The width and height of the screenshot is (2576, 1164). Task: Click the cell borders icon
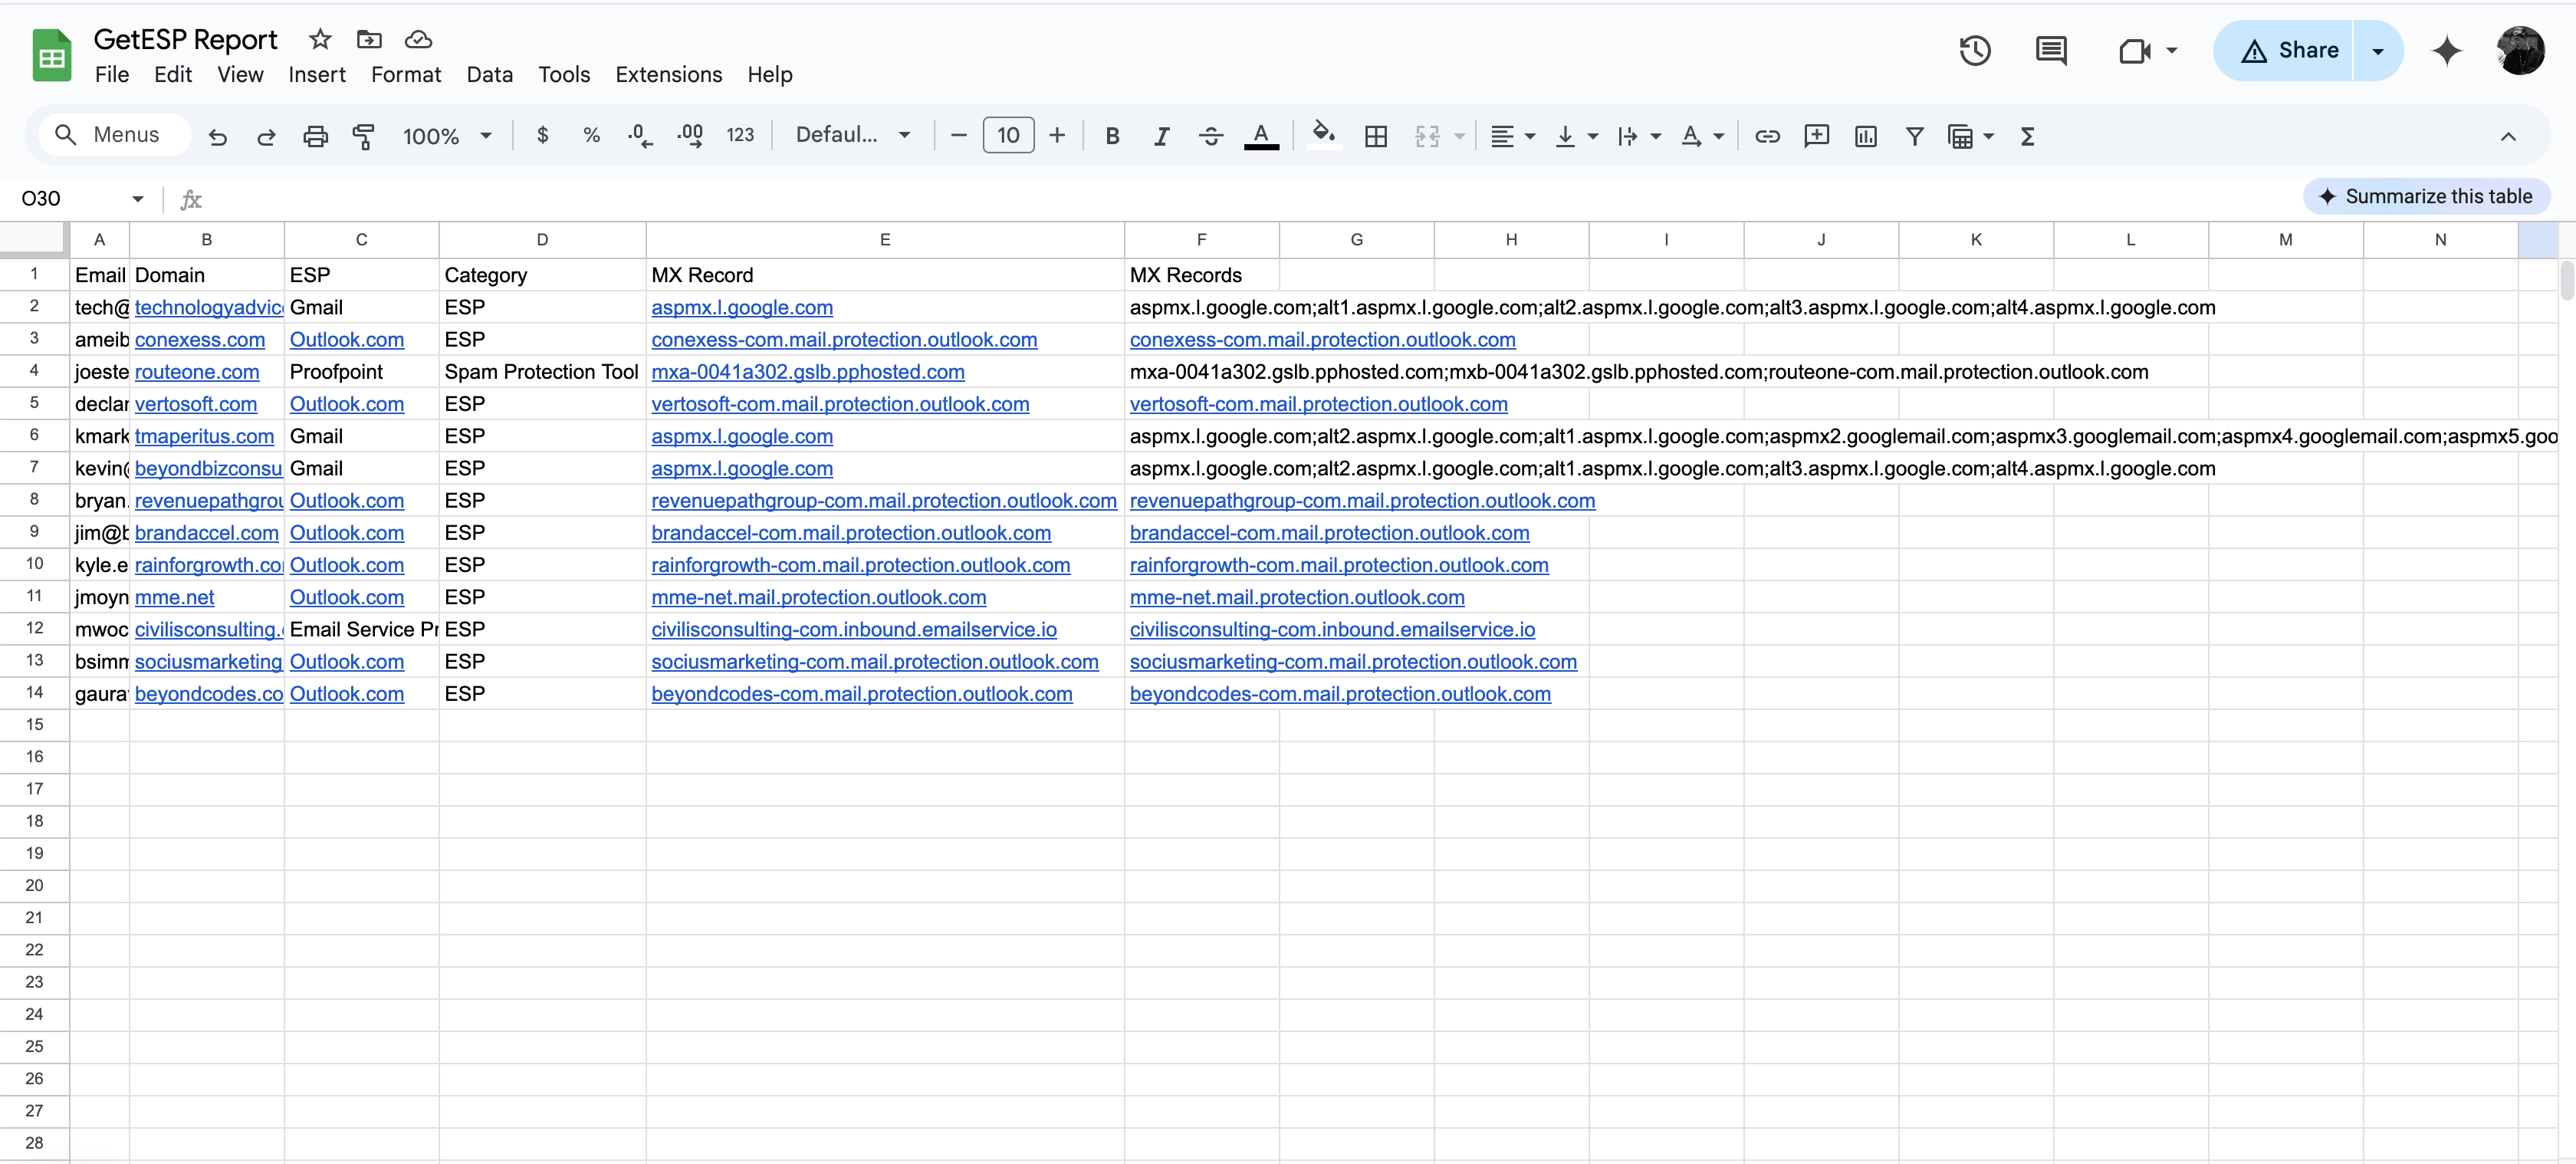tap(1376, 136)
